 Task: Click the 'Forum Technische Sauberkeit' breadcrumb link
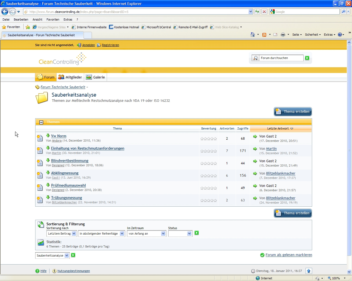pyautogui.click(x=63, y=87)
